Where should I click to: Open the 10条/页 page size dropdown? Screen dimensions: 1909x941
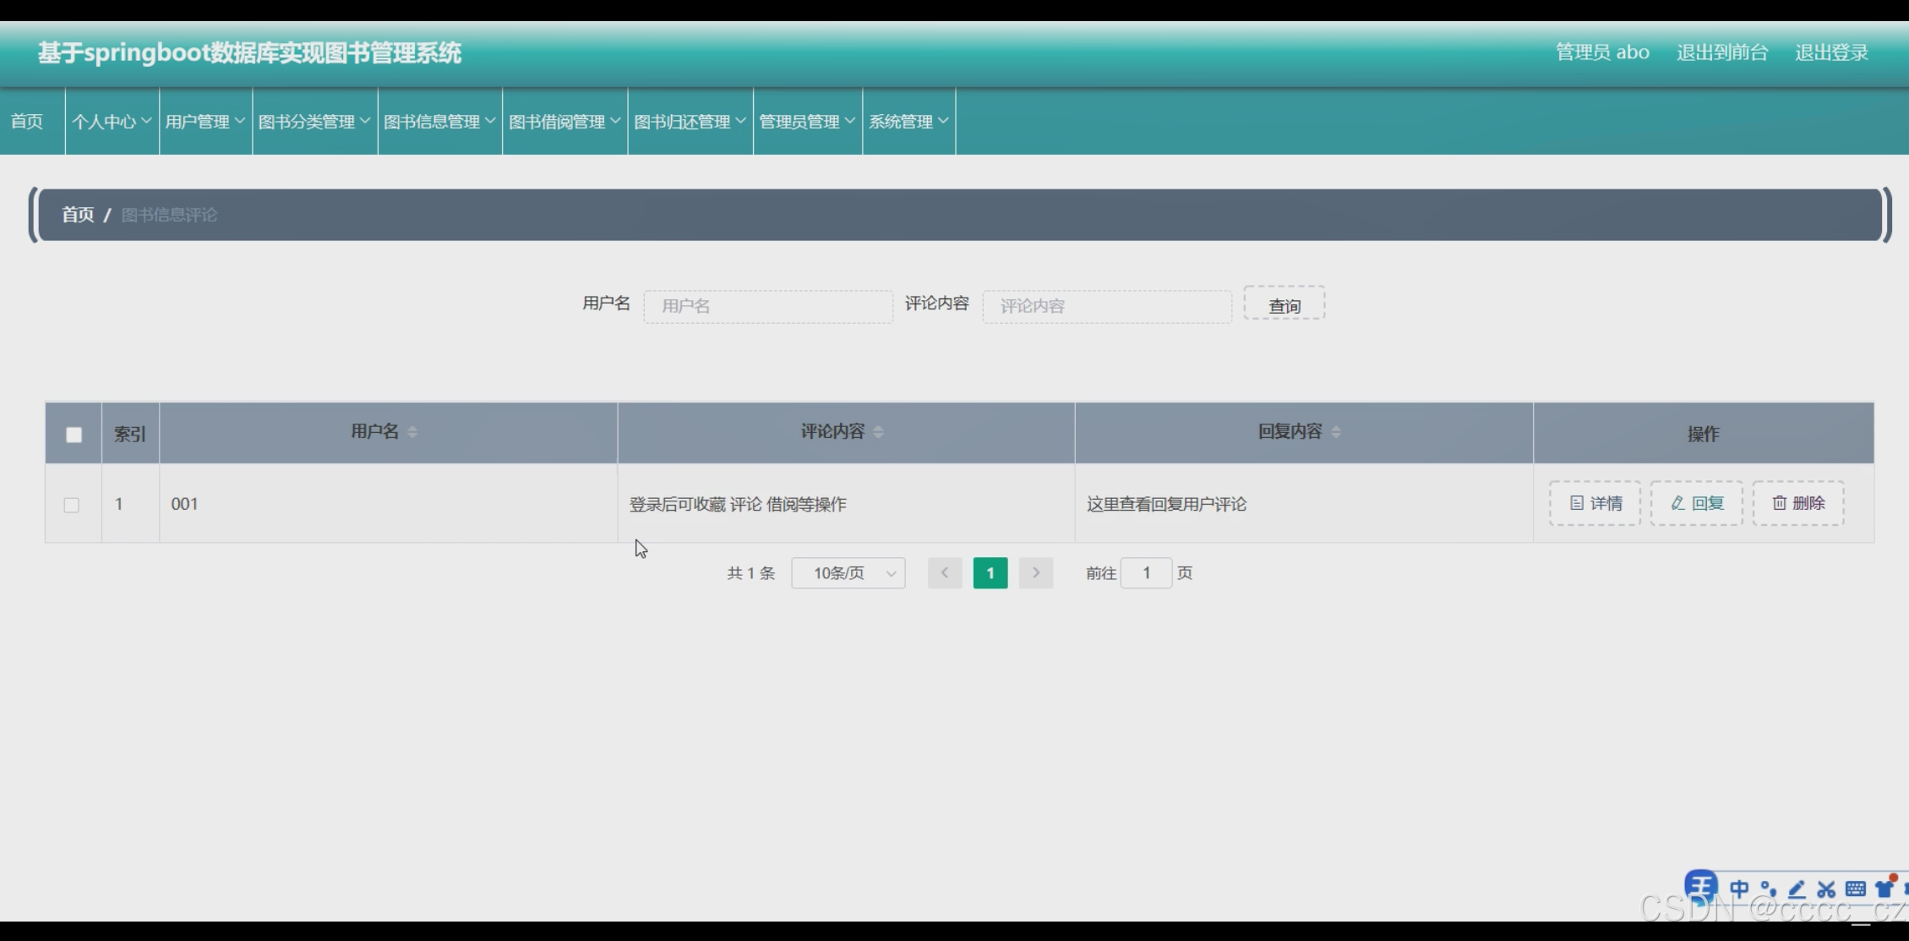point(848,573)
